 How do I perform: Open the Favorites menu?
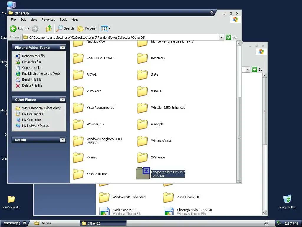48,20
